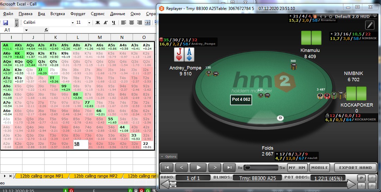
Task: Open the Правка menu
Action: pyautogui.click(x=26, y=14)
